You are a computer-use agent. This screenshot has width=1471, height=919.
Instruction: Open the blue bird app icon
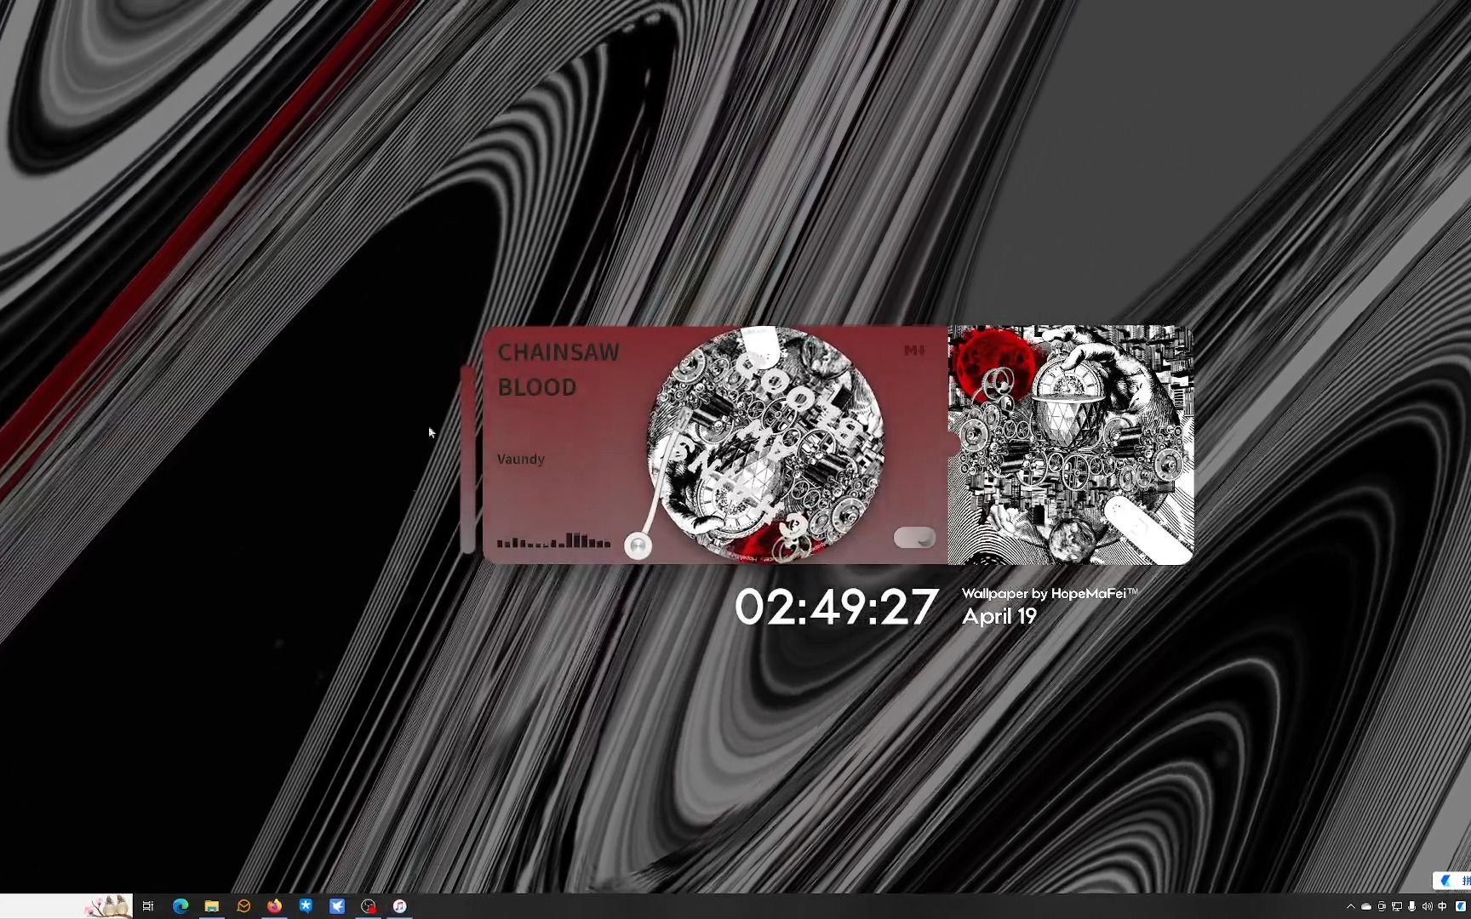point(337,906)
